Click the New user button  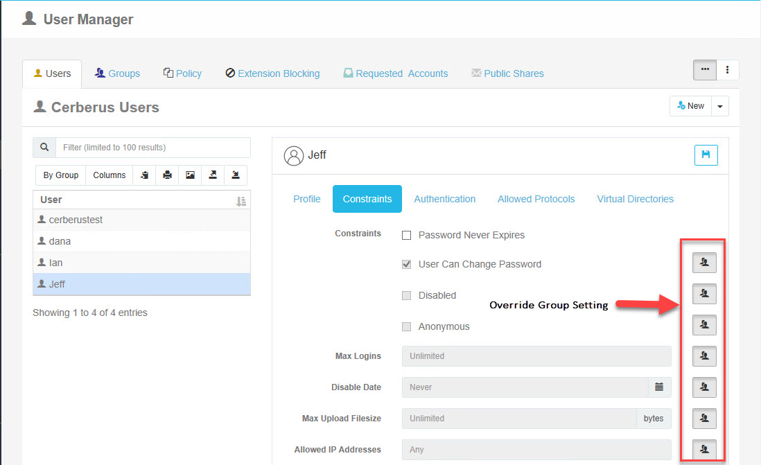690,106
